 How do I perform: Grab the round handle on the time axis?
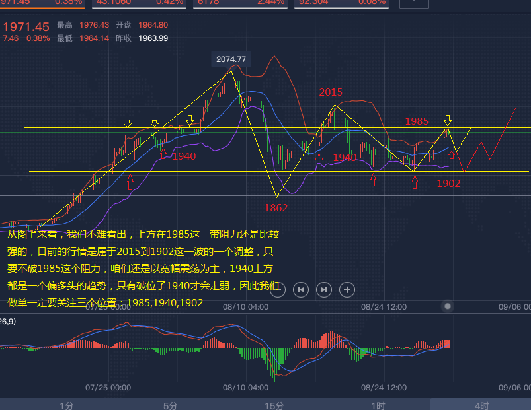pyautogui.click(x=448, y=306)
